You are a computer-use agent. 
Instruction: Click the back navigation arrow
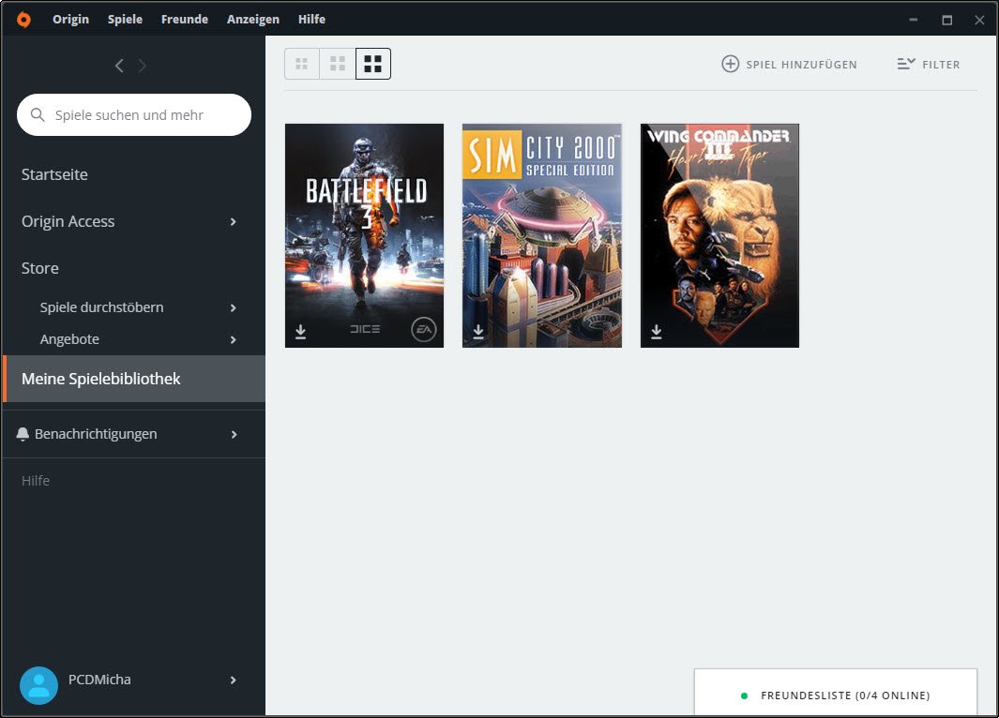tap(119, 66)
